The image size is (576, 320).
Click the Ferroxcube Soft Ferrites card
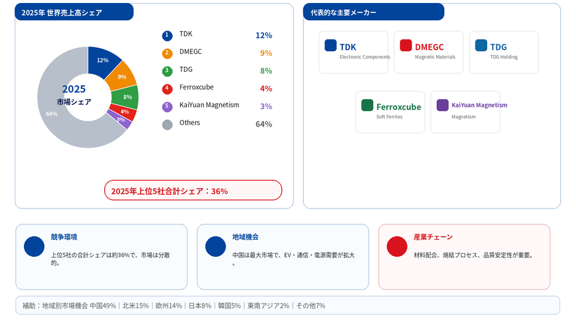pos(390,112)
